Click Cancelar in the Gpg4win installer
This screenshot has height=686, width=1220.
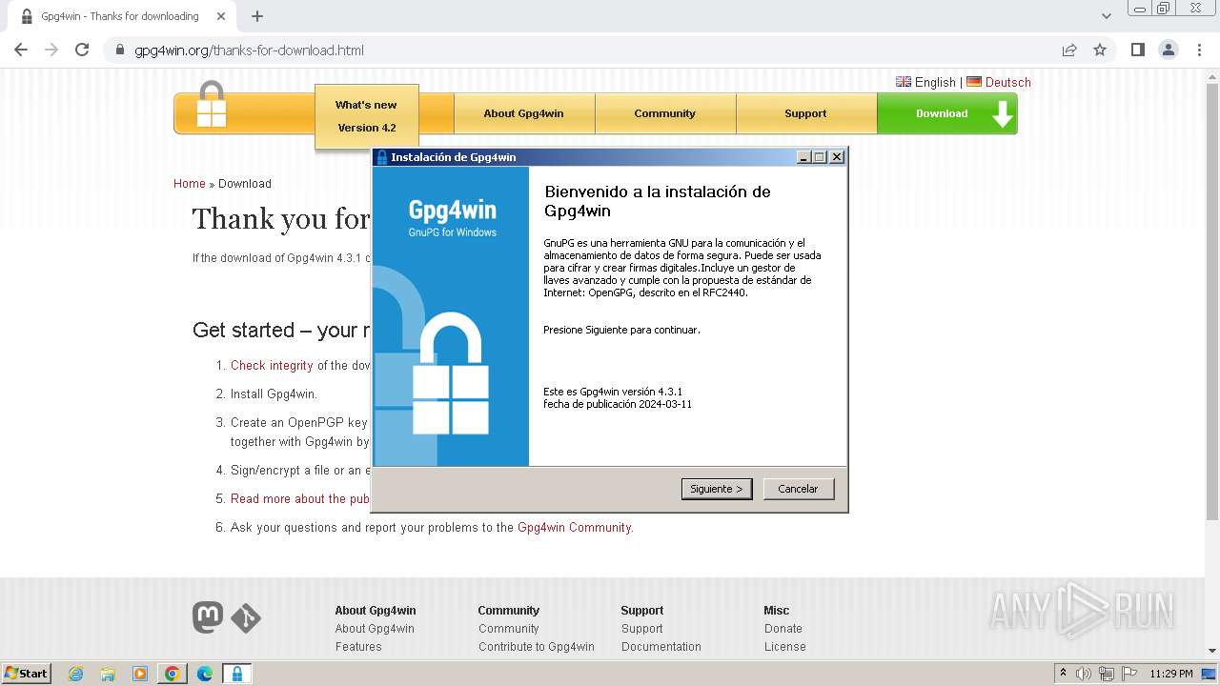coord(798,489)
